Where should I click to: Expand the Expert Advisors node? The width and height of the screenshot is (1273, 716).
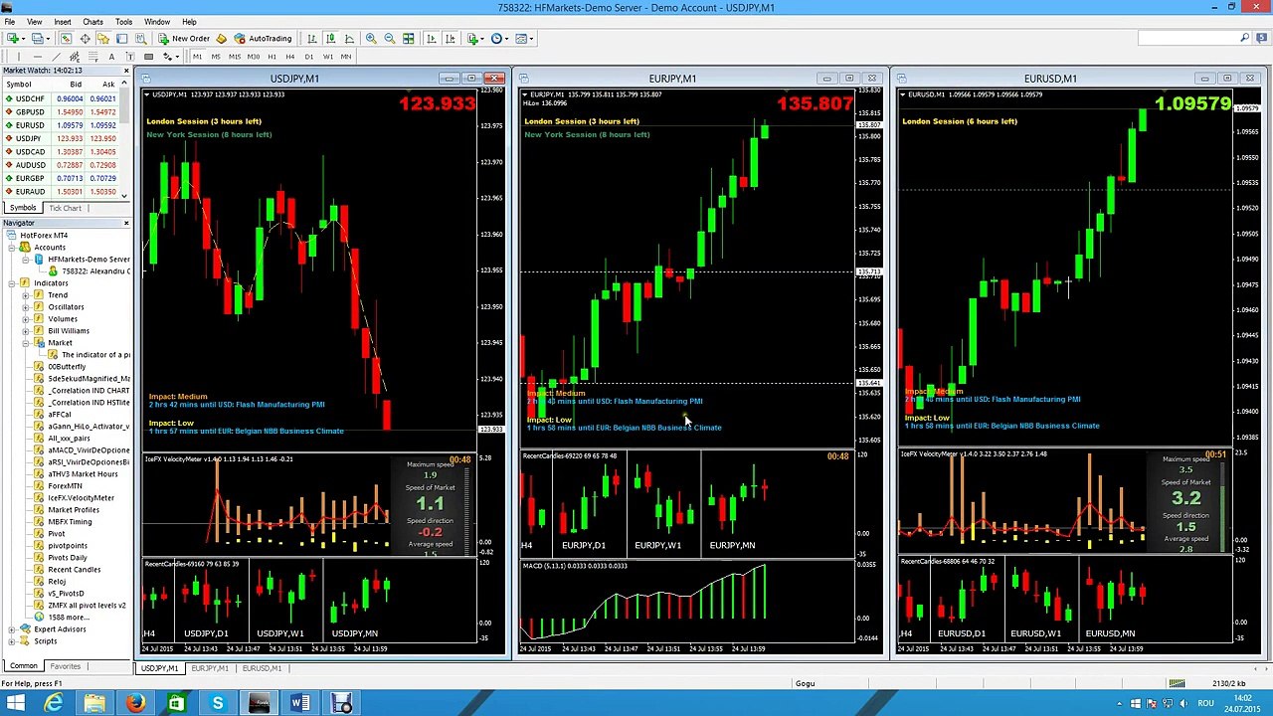pos(12,628)
